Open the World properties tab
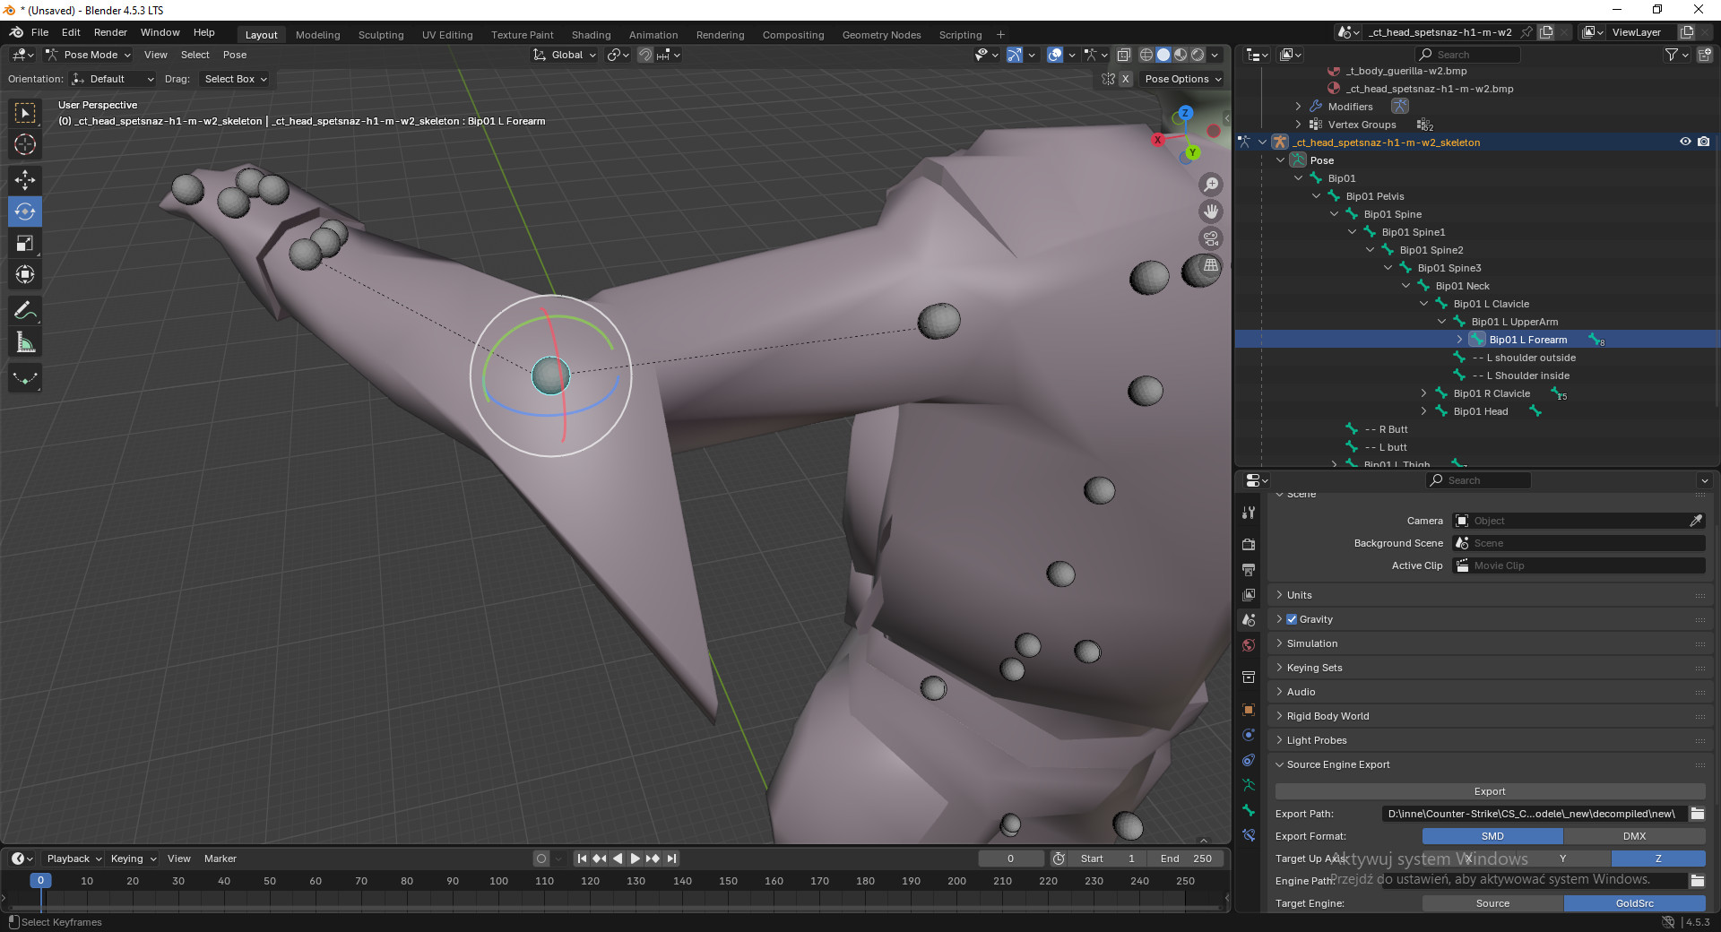Viewport: 1721px width, 932px height. click(1248, 645)
